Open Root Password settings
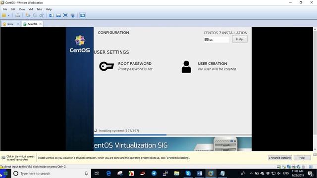Image resolution: width=317 pixels, height=178 pixels. pos(135,66)
